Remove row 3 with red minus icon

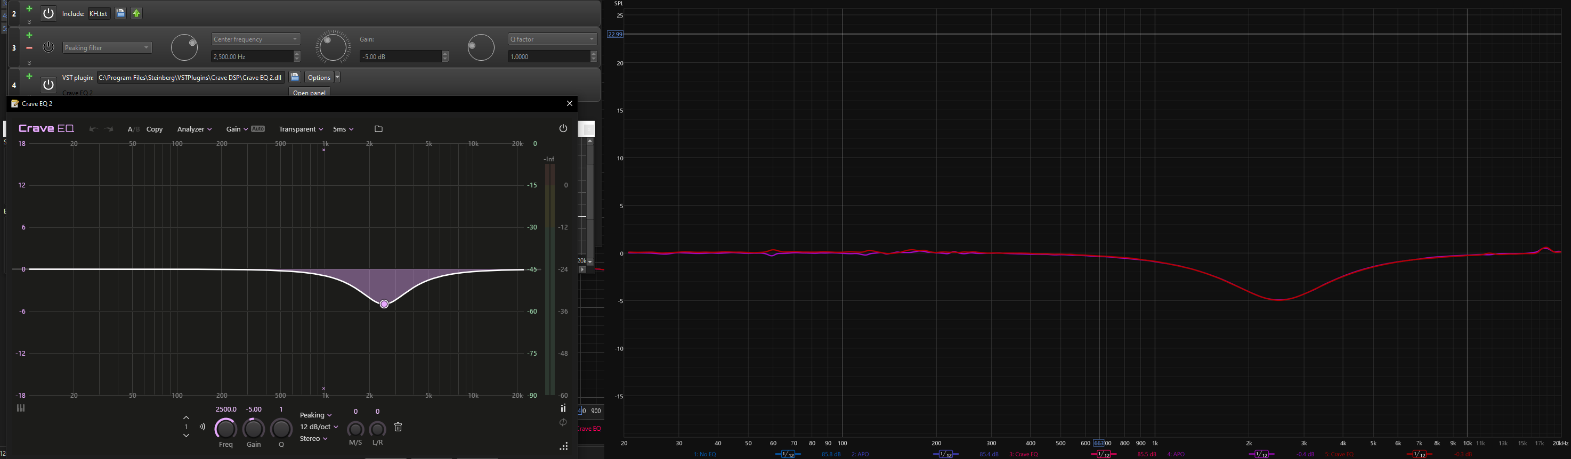tap(29, 48)
